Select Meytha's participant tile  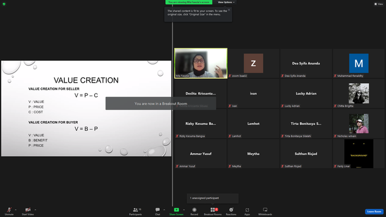tap(253, 154)
